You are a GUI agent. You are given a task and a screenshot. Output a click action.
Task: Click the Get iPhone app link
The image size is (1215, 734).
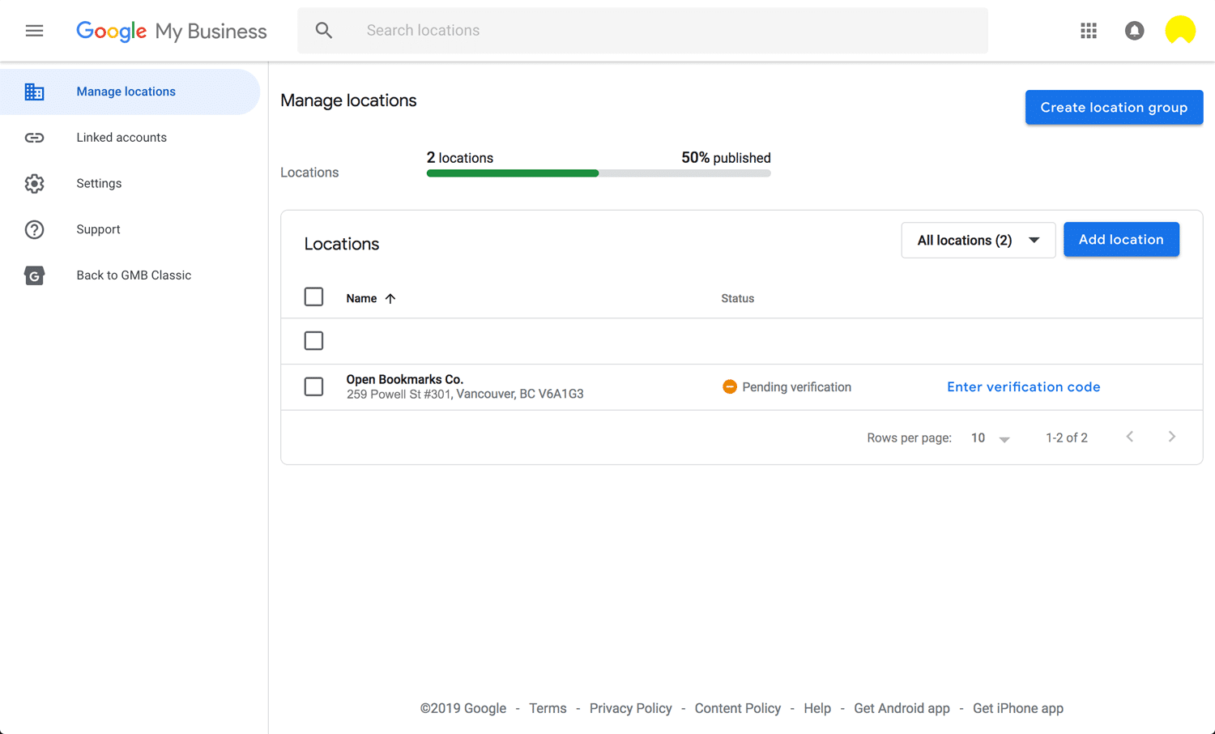coord(1017,708)
